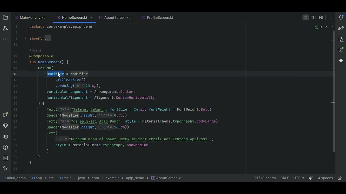Open the Problems warning icon
This screenshot has width=346, height=194.
[x=5, y=147]
